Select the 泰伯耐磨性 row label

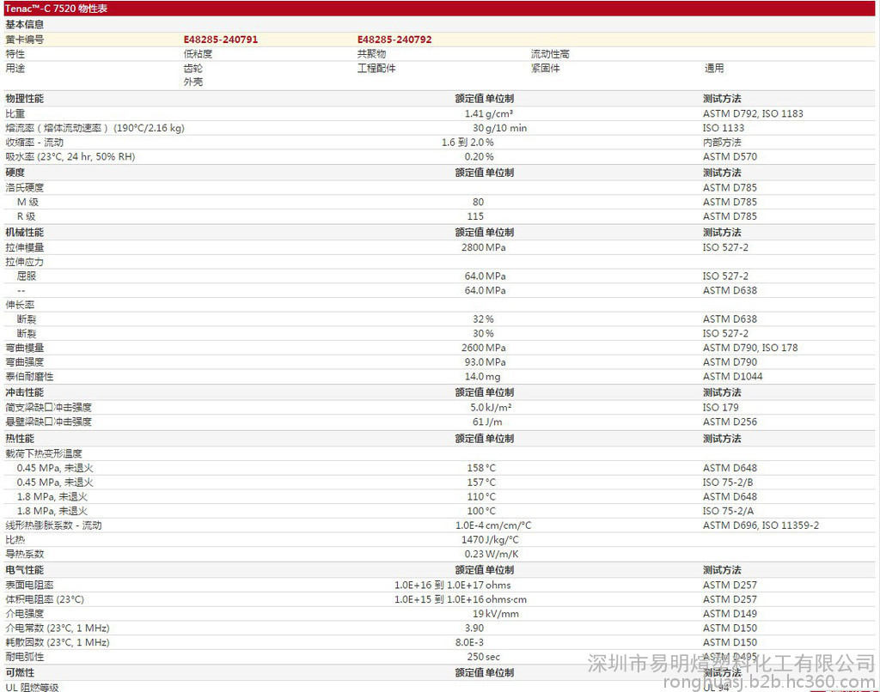pos(29,376)
